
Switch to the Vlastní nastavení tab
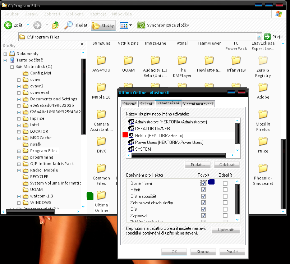tap(198, 104)
